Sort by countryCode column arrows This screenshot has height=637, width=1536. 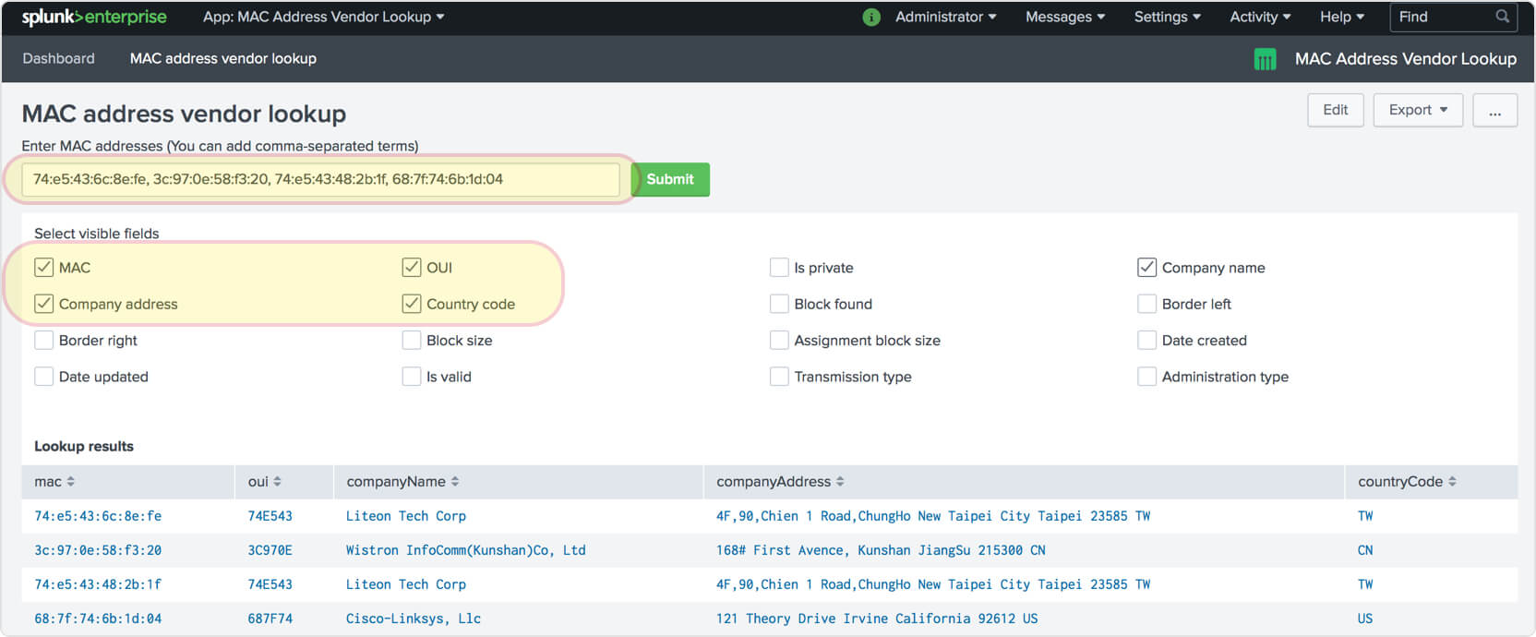coord(1452,482)
